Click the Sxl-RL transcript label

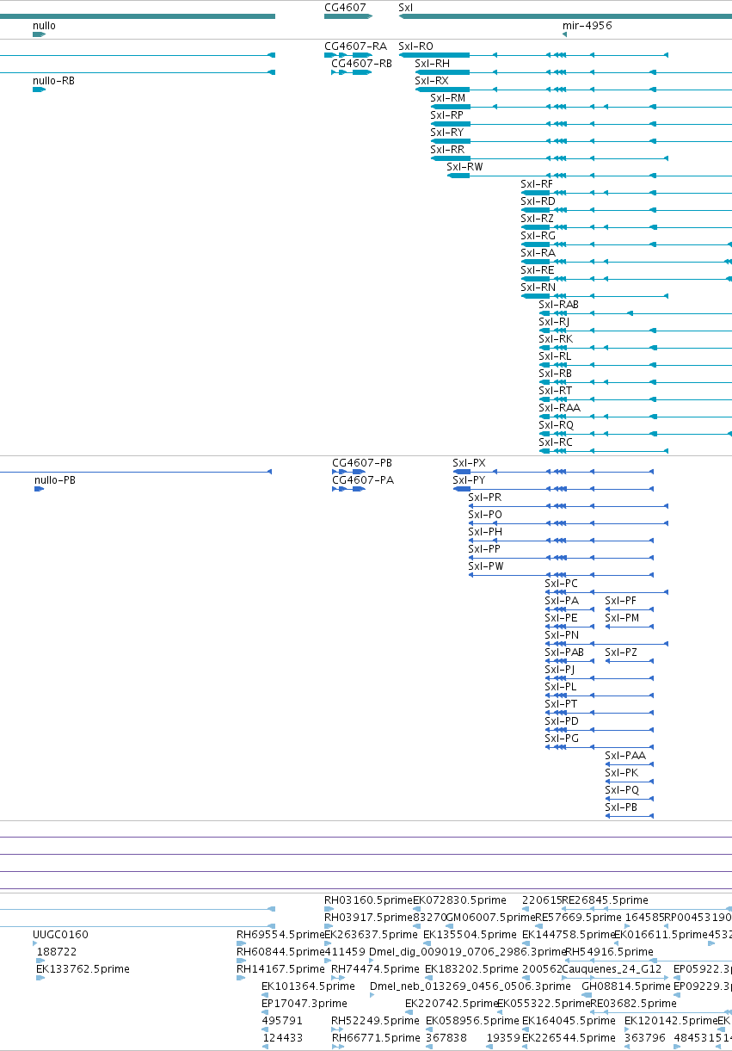(555, 355)
